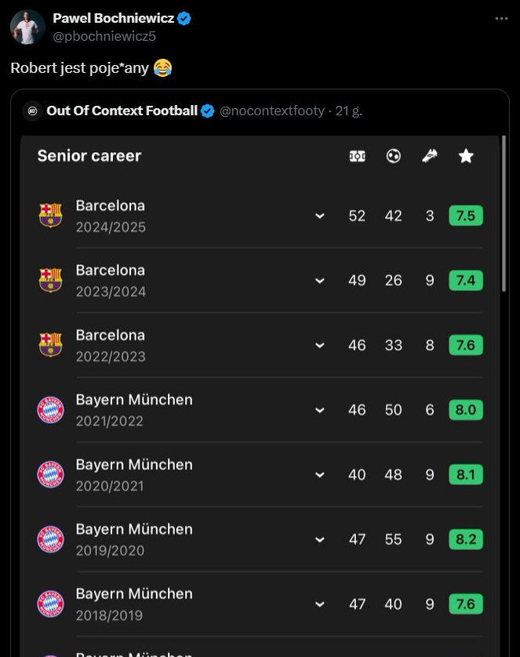Click Bayern München crest for 2021/2022 season
This screenshot has width=520, height=657.
(x=51, y=410)
